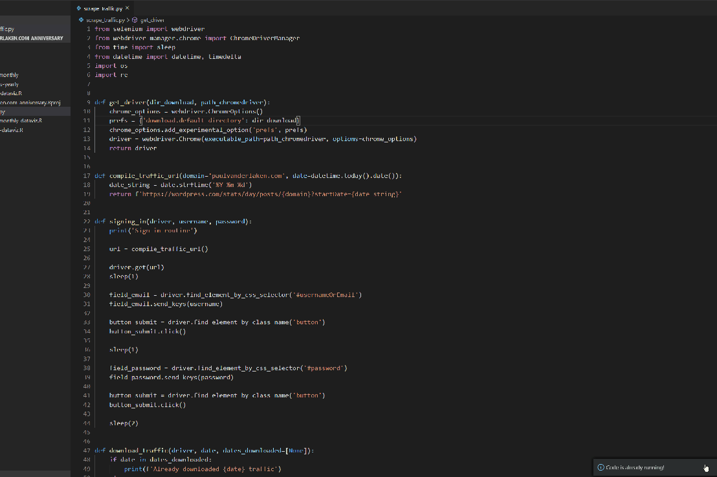Click the gutter at line number 22
This screenshot has height=477, width=717.
click(x=87, y=221)
